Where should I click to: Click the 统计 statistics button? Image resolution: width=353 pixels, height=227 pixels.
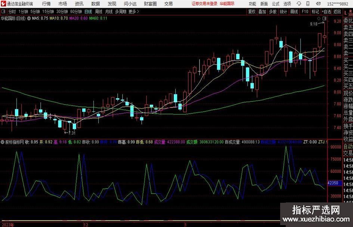283,12
